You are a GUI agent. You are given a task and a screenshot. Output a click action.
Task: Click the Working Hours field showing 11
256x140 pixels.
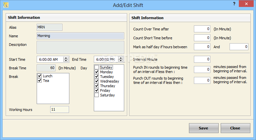click(59, 110)
